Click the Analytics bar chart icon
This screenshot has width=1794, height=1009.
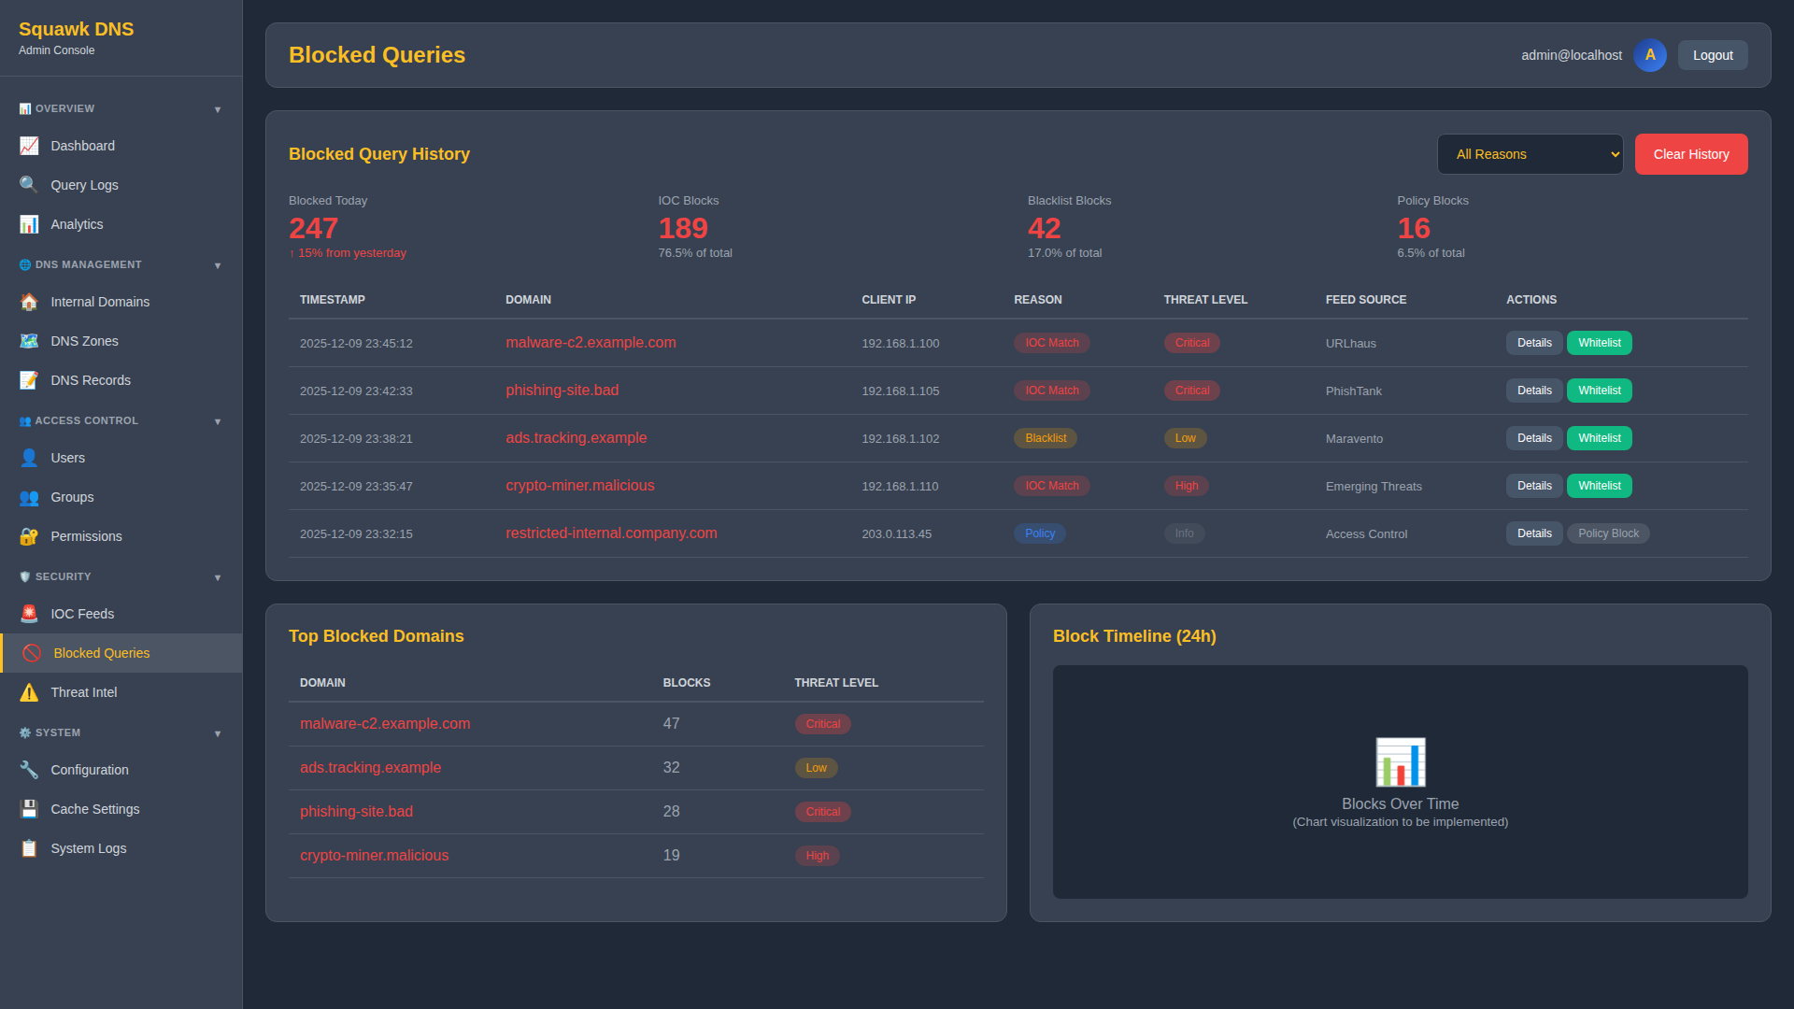coord(29,224)
